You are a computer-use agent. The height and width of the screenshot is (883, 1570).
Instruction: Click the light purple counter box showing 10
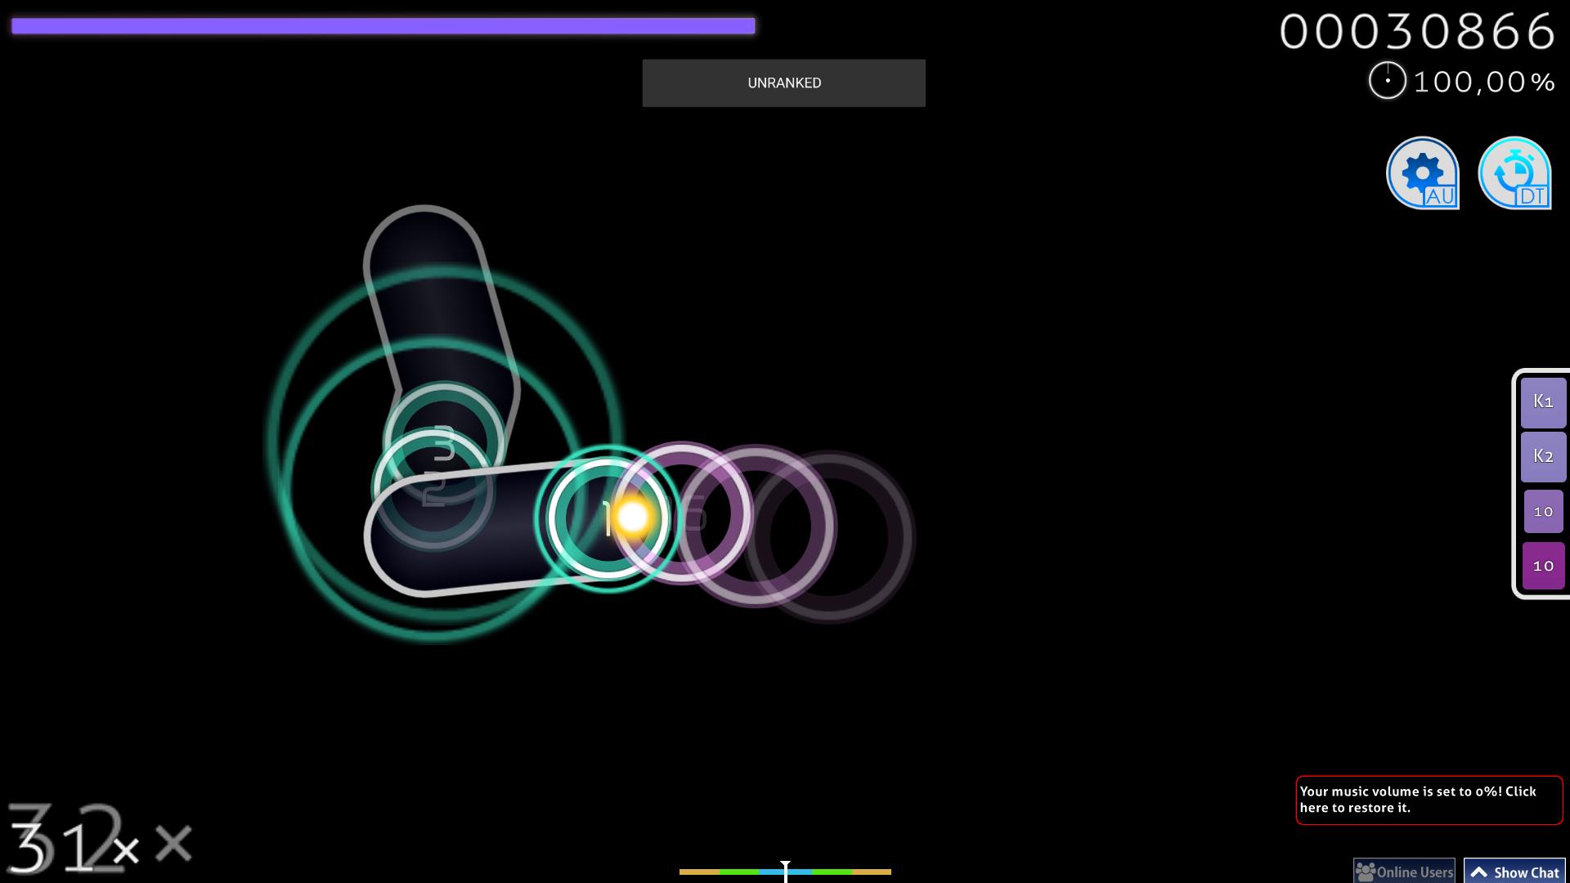click(x=1543, y=511)
